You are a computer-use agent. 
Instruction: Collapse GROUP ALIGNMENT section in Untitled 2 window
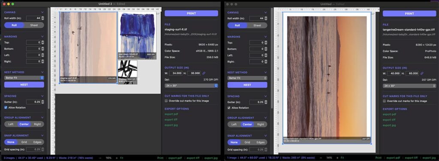pos(42,117)
